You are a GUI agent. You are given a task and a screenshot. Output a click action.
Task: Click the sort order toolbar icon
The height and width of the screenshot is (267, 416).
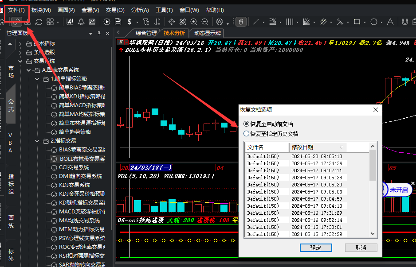click(157, 22)
